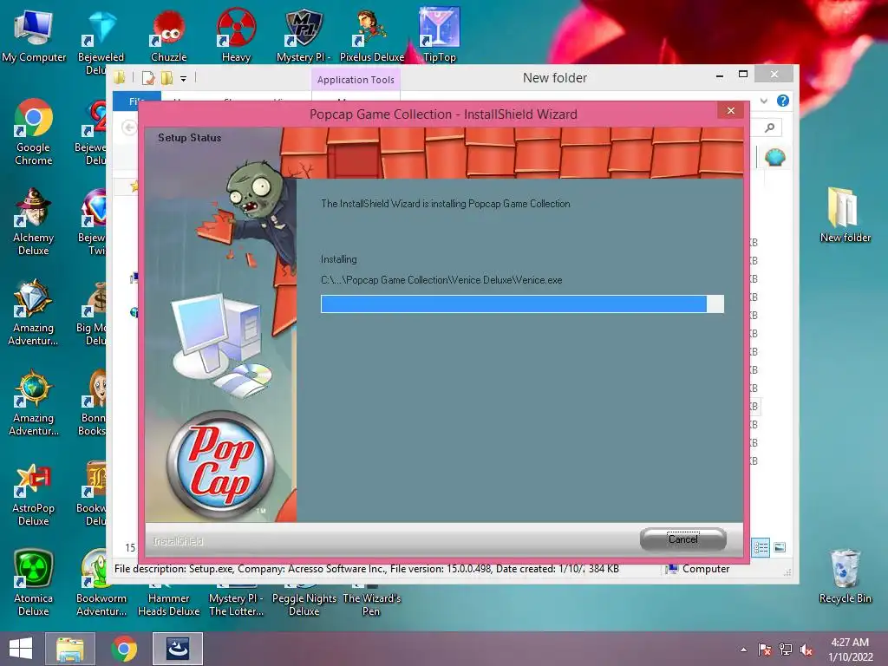Screen dimensions: 888x666
Task: Launch Peggle Nights Deluxe shortcut
Action: coord(304,604)
